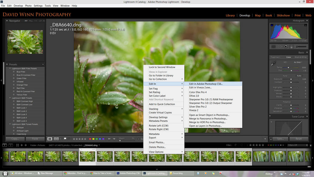
Task: Toggle the panel switch beside Sync button
Action: (271, 139)
